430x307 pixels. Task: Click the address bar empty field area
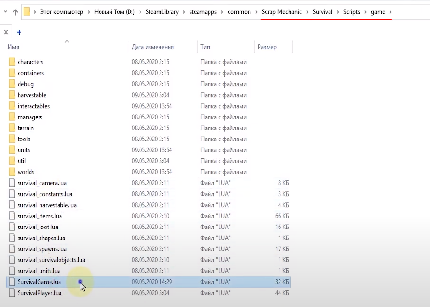411,12
